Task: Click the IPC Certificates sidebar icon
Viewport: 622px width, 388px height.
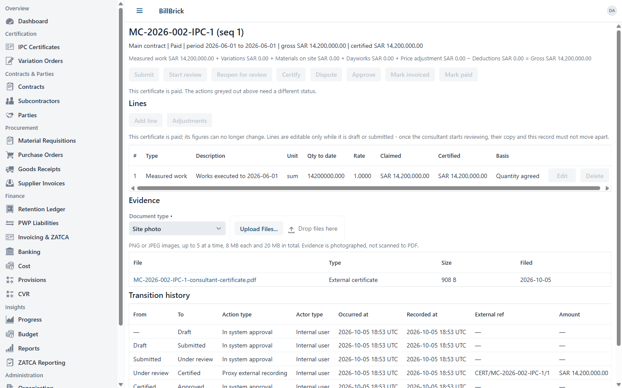Action: click(10, 47)
